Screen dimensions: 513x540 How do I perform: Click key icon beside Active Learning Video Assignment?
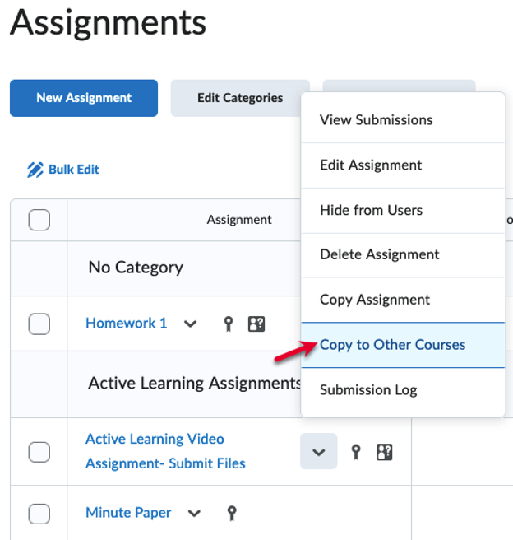[356, 452]
